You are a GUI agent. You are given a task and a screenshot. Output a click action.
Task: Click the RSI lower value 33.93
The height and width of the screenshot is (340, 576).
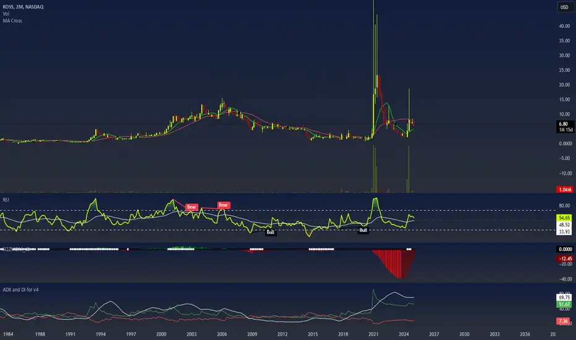pyautogui.click(x=564, y=232)
